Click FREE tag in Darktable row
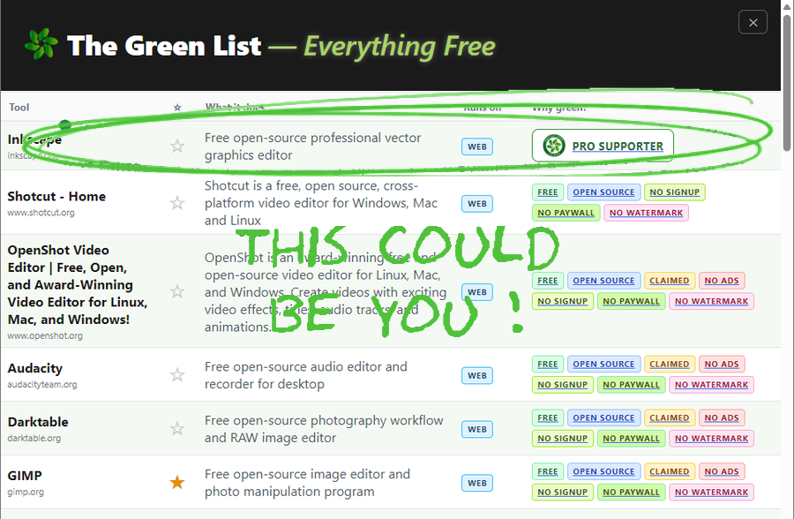Viewport: 794px width, 519px height. click(547, 417)
